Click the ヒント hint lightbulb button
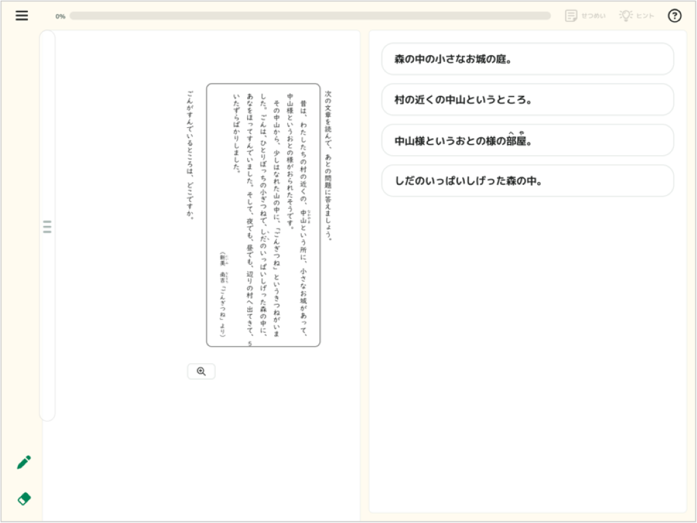 [x=636, y=16]
